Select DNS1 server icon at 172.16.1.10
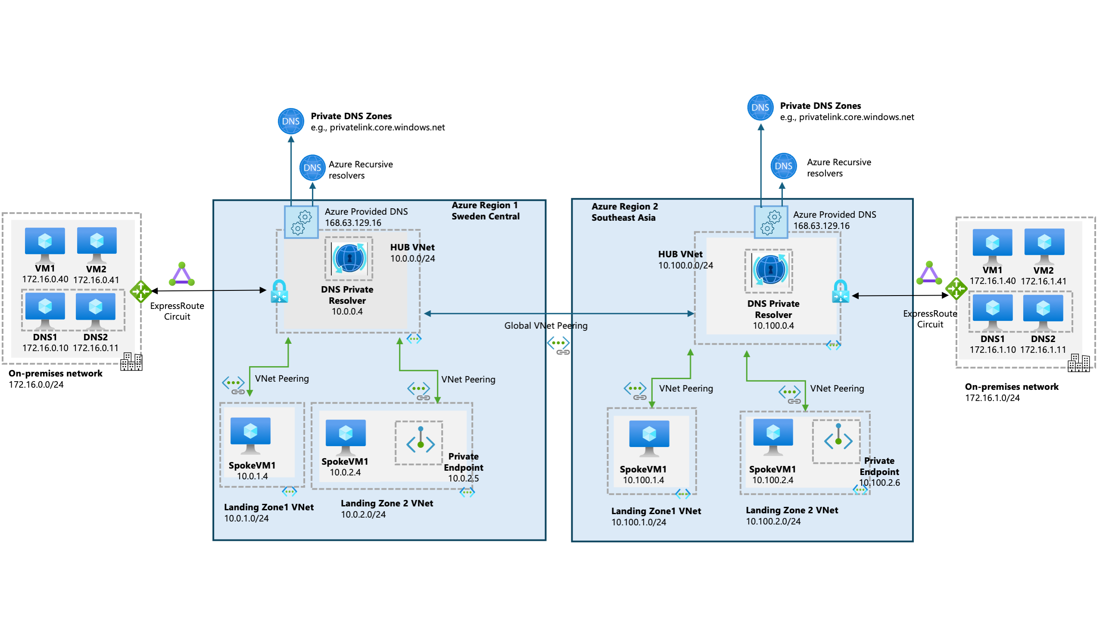Screen dimensions: 1109x623 993,313
